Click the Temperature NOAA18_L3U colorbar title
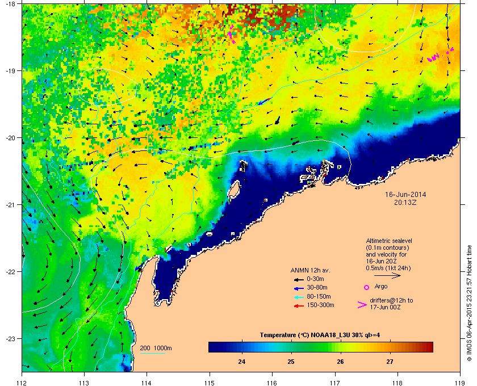Viewport: 477px width, 386px height. pos(320,335)
